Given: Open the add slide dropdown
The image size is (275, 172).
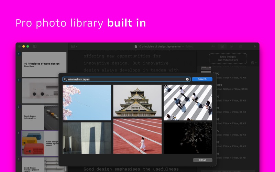Looking at the screenshot, I should [74, 46].
